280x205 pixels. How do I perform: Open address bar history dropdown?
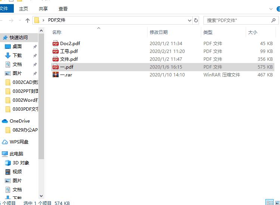(x=189, y=20)
